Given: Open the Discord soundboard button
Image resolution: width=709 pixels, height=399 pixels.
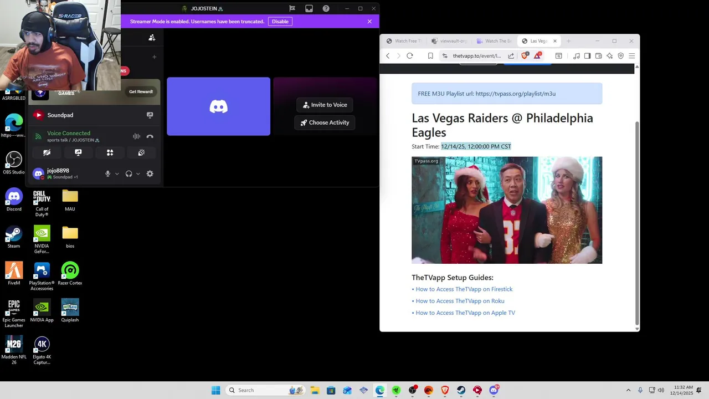Looking at the screenshot, I should point(141,152).
